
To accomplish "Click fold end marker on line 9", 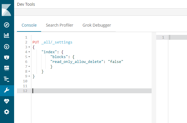I will pyautogui.click(x=29, y=76).
